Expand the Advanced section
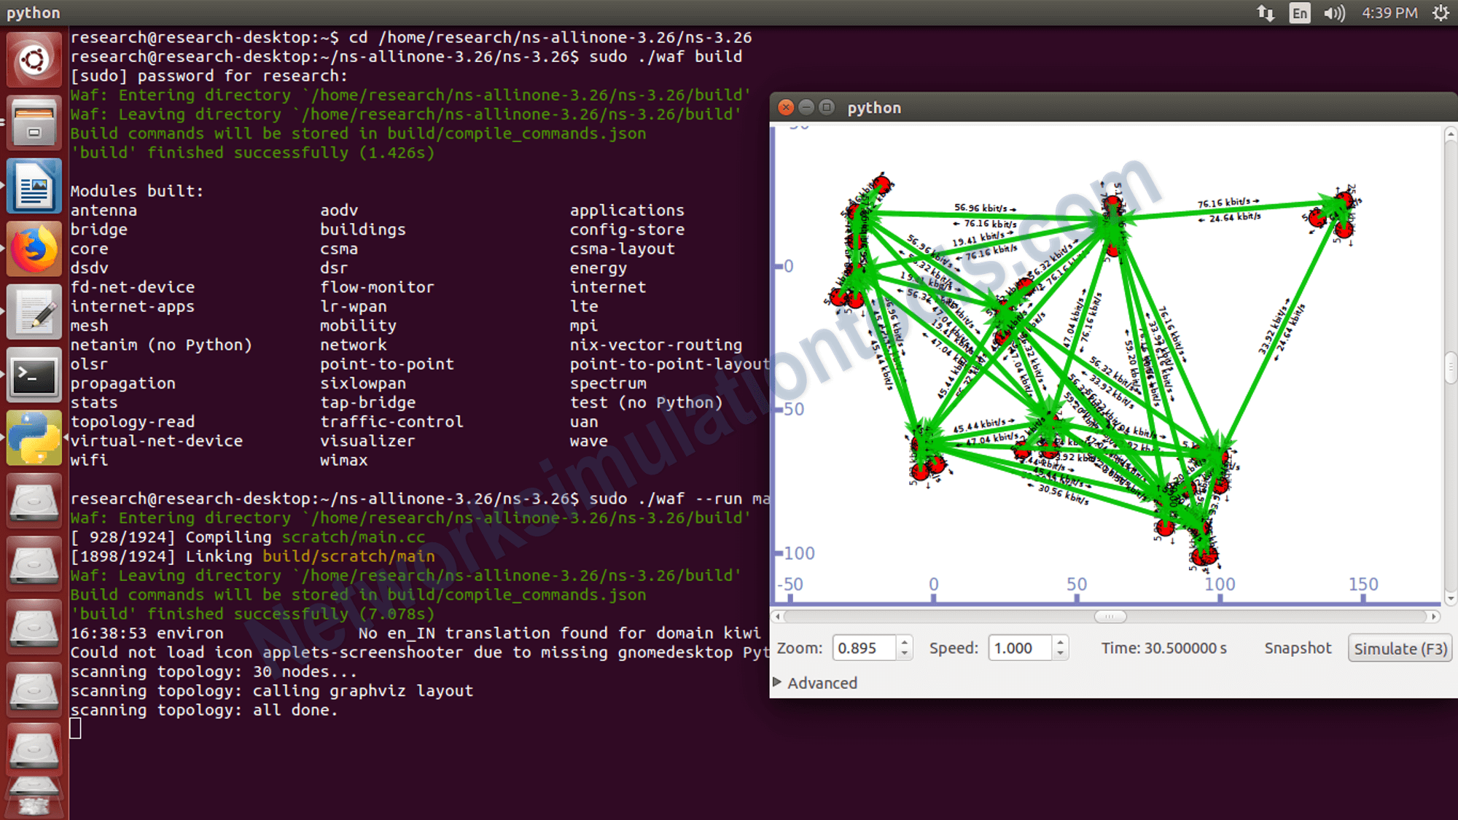Screen dimensions: 1458x820 point(816,683)
